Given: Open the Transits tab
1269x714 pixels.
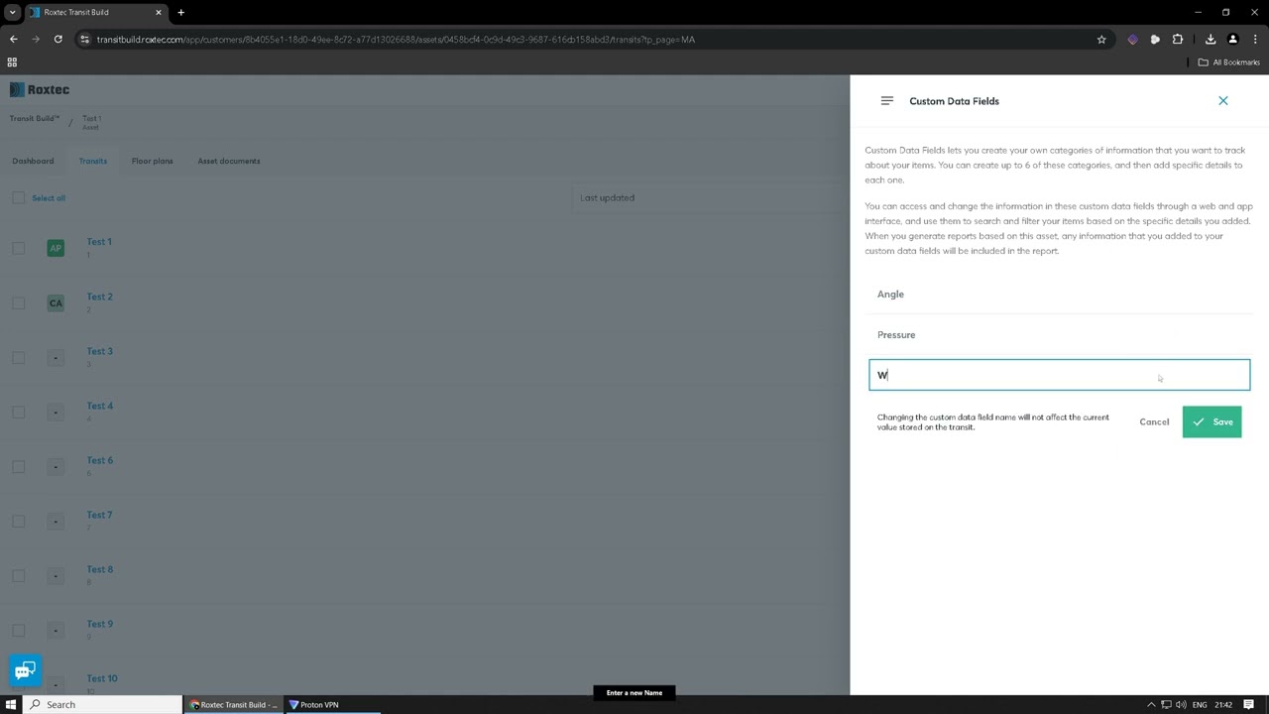Looking at the screenshot, I should (93, 161).
